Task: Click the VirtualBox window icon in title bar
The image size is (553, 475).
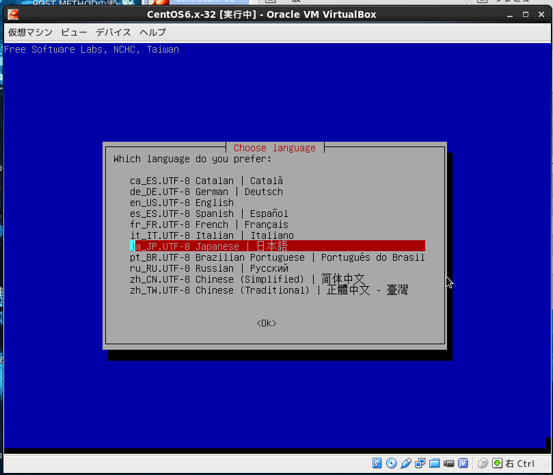Action: 13,14
